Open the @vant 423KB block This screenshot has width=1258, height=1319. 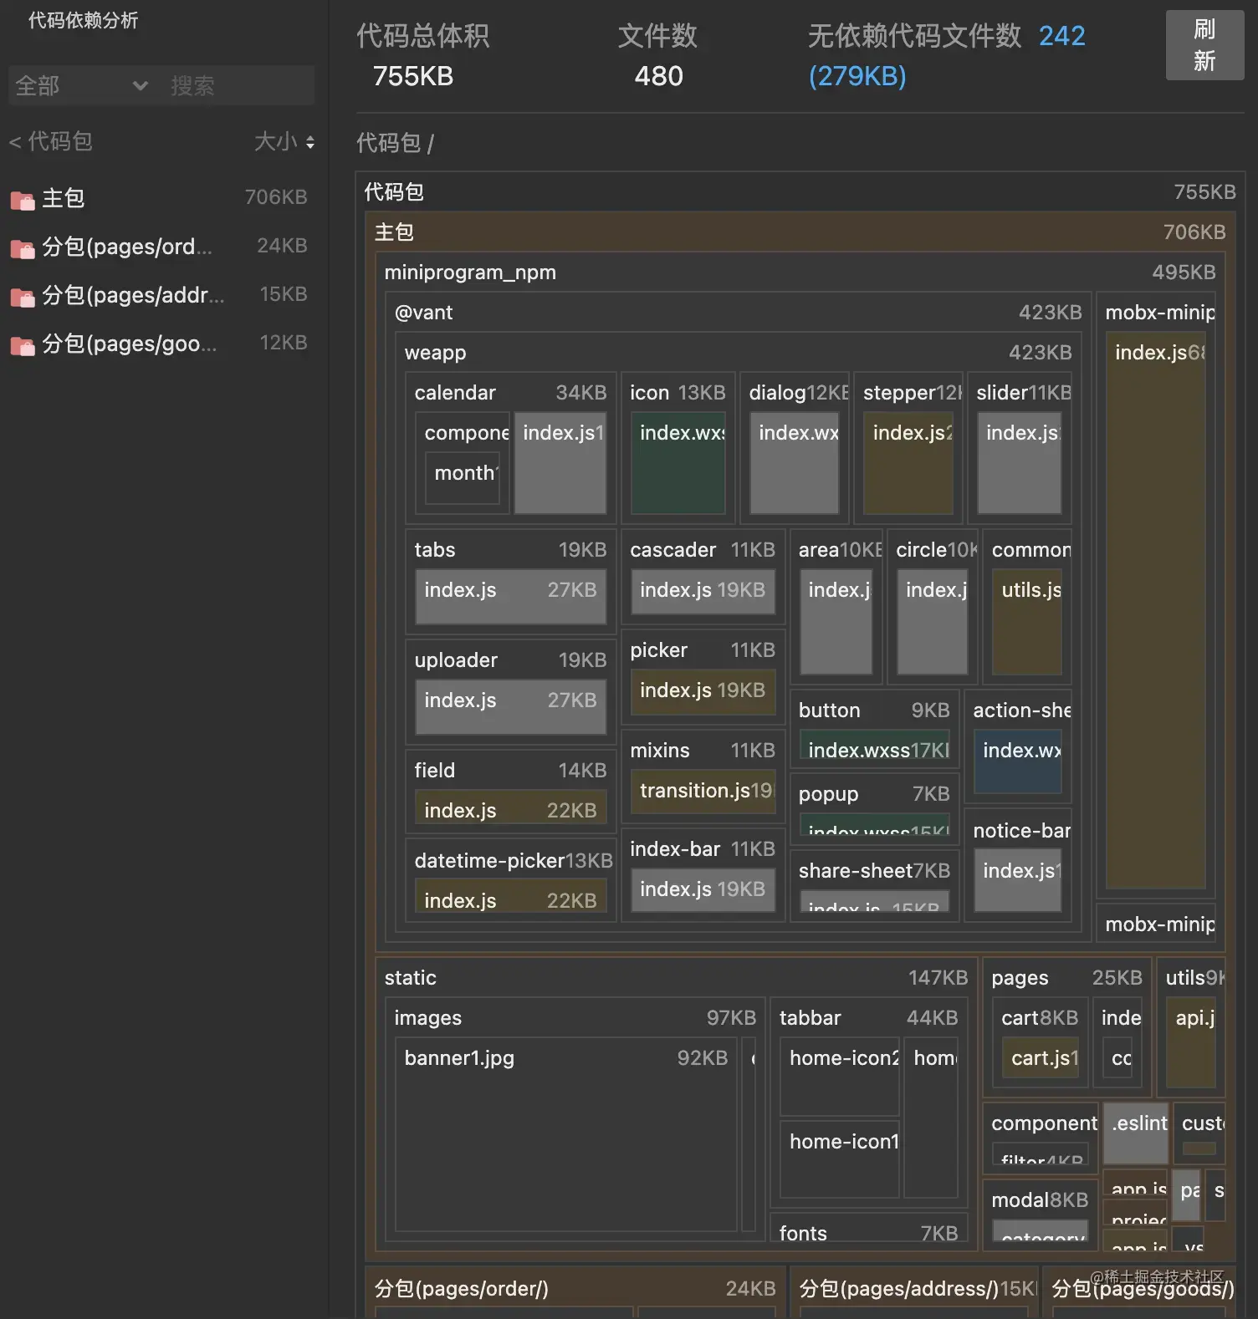pyautogui.click(x=738, y=313)
